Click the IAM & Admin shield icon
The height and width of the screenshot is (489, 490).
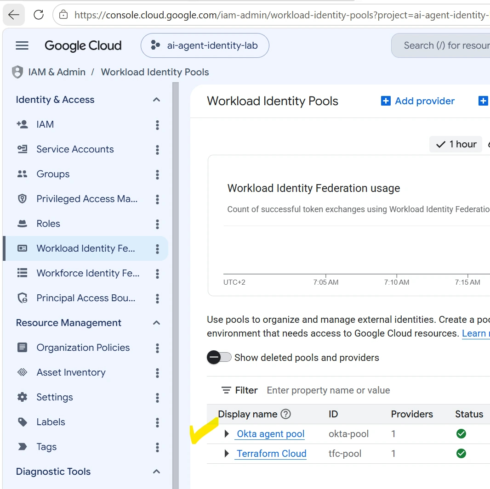click(x=17, y=72)
